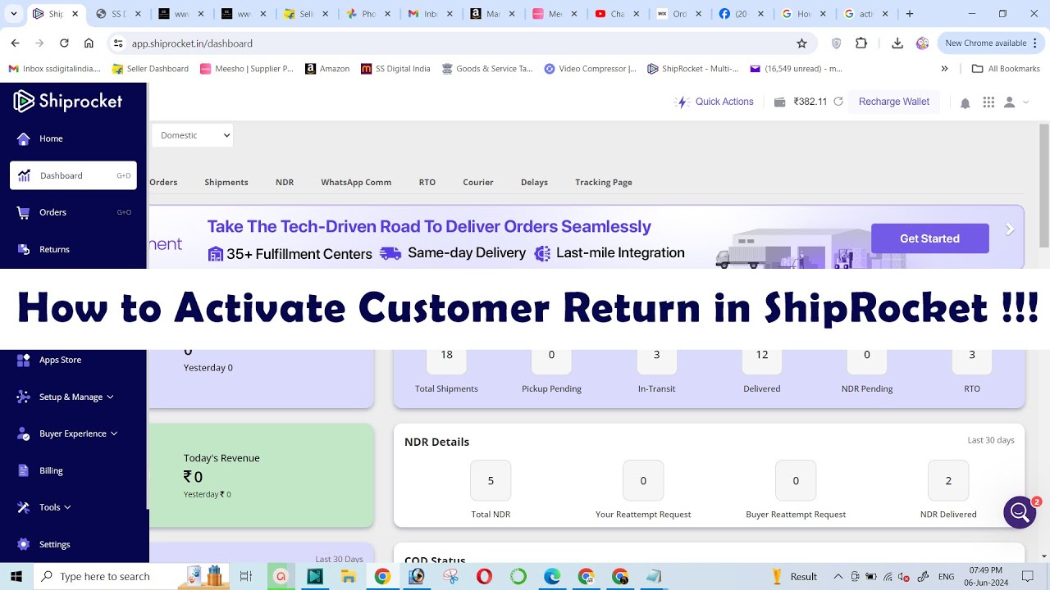Click the Shiprocket logo

[68, 102]
